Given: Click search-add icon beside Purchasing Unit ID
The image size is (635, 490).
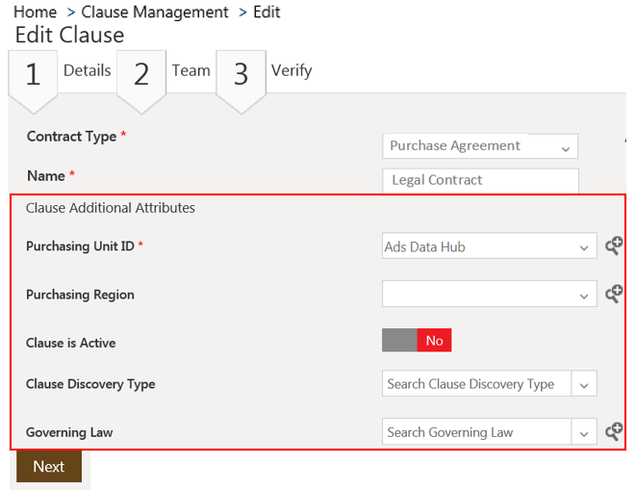Looking at the screenshot, I should click(613, 246).
